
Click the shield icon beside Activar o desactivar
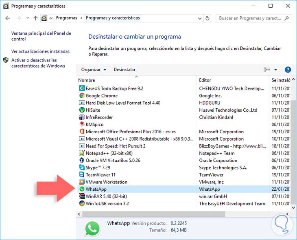point(6,60)
